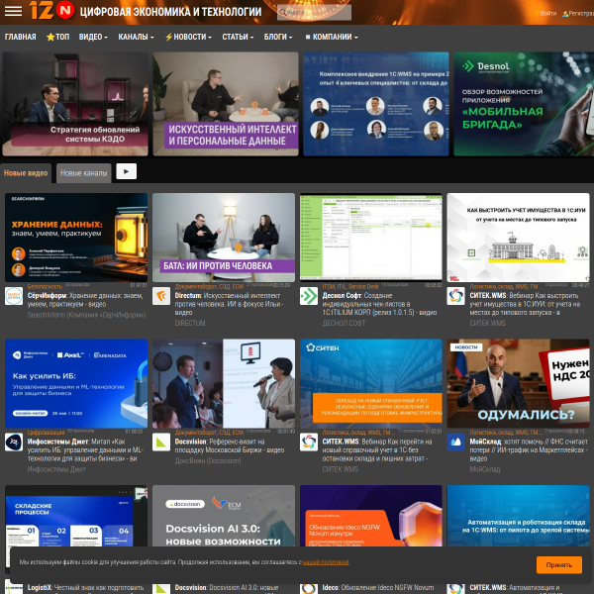Open the Одумались? news video thumbnail

(518, 383)
